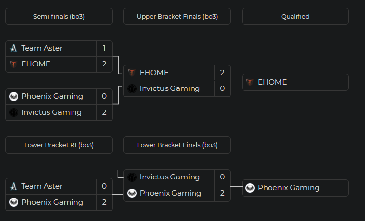Open Phoenix Gaming link in Lower Bracket Finals
This screenshot has height=221, width=365.
(x=170, y=193)
